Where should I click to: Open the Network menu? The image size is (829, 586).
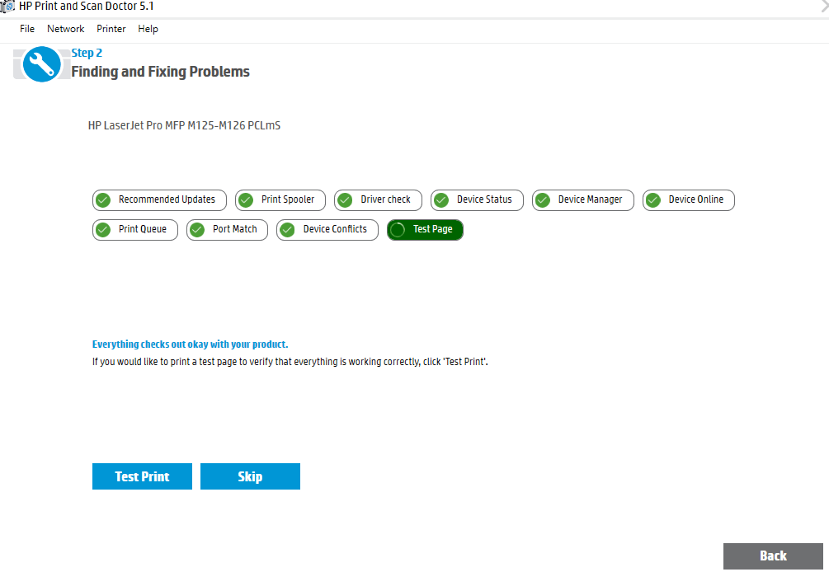click(x=65, y=29)
